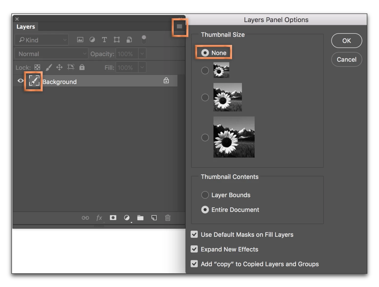This screenshot has width=379, height=287.
Task: Click the Lock all padlock icon
Action: (x=82, y=67)
